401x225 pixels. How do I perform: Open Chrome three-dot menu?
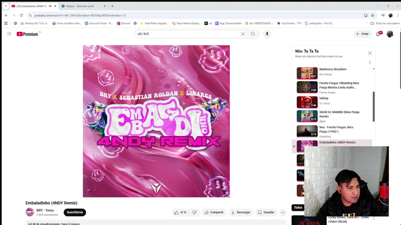coord(398,15)
